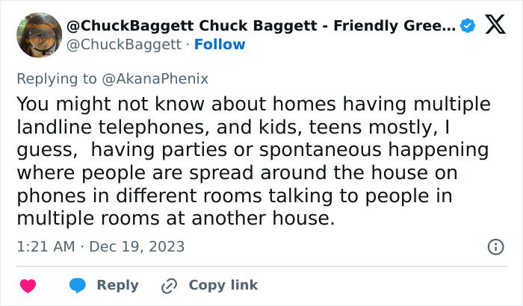Click the blue reply speech bubble icon
Image resolution: width=523 pixels, height=306 pixels.
point(78,285)
